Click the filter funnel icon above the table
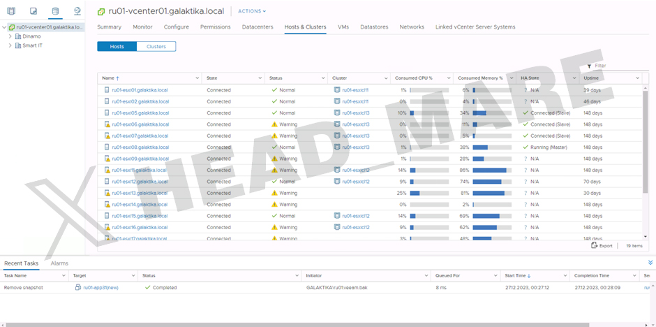The image size is (656, 327). 590,66
